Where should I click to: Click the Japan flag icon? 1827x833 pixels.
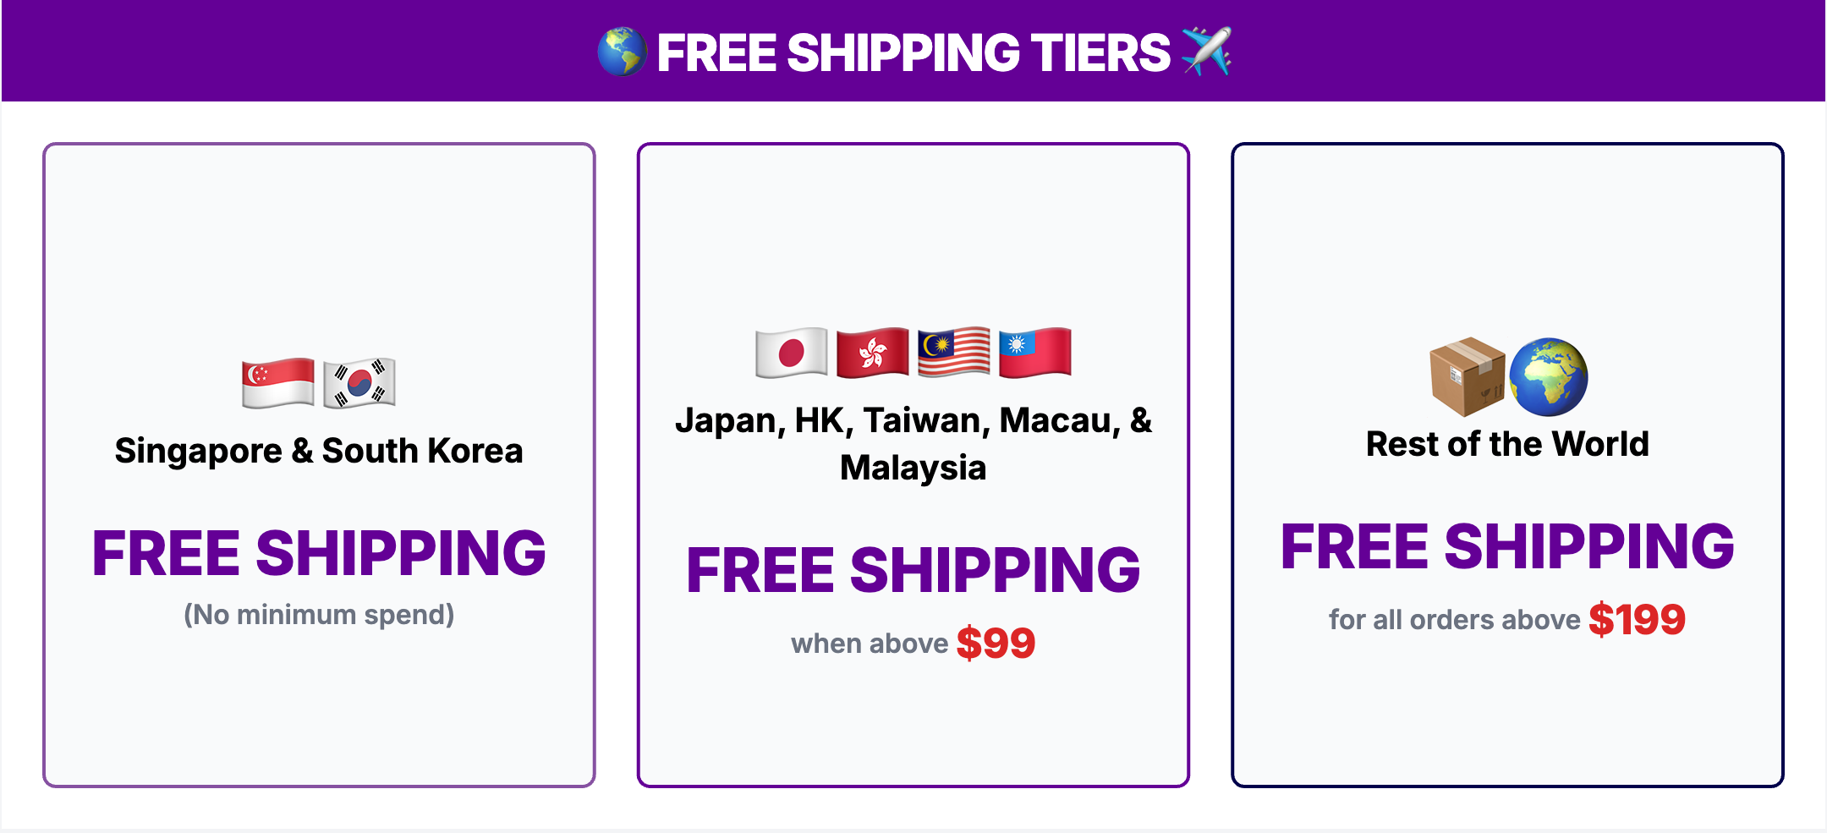pos(791,352)
